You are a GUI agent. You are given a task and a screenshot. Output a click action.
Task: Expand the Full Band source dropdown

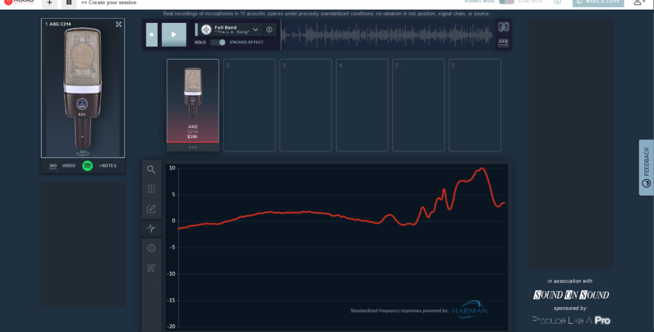click(x=256, y=29)
